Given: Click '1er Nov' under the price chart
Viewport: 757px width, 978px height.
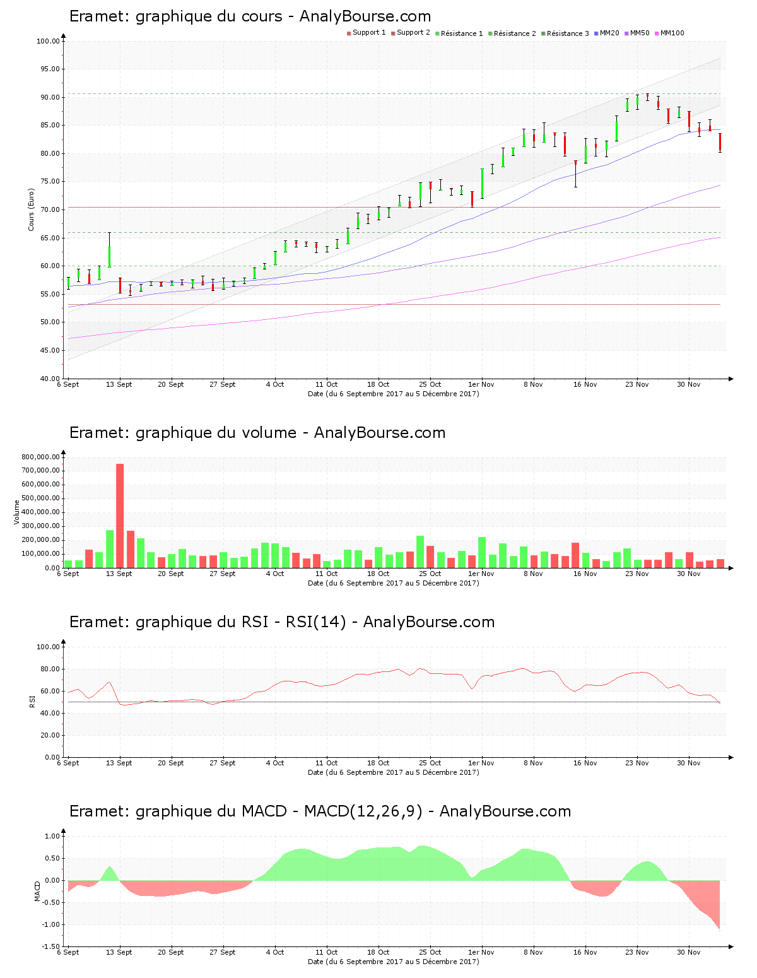Looking at the screenshot, I should click(x=481, y=384).
